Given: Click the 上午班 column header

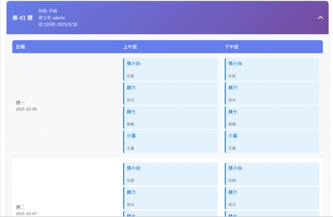Looking at the screenshot, I should point(130,47).
